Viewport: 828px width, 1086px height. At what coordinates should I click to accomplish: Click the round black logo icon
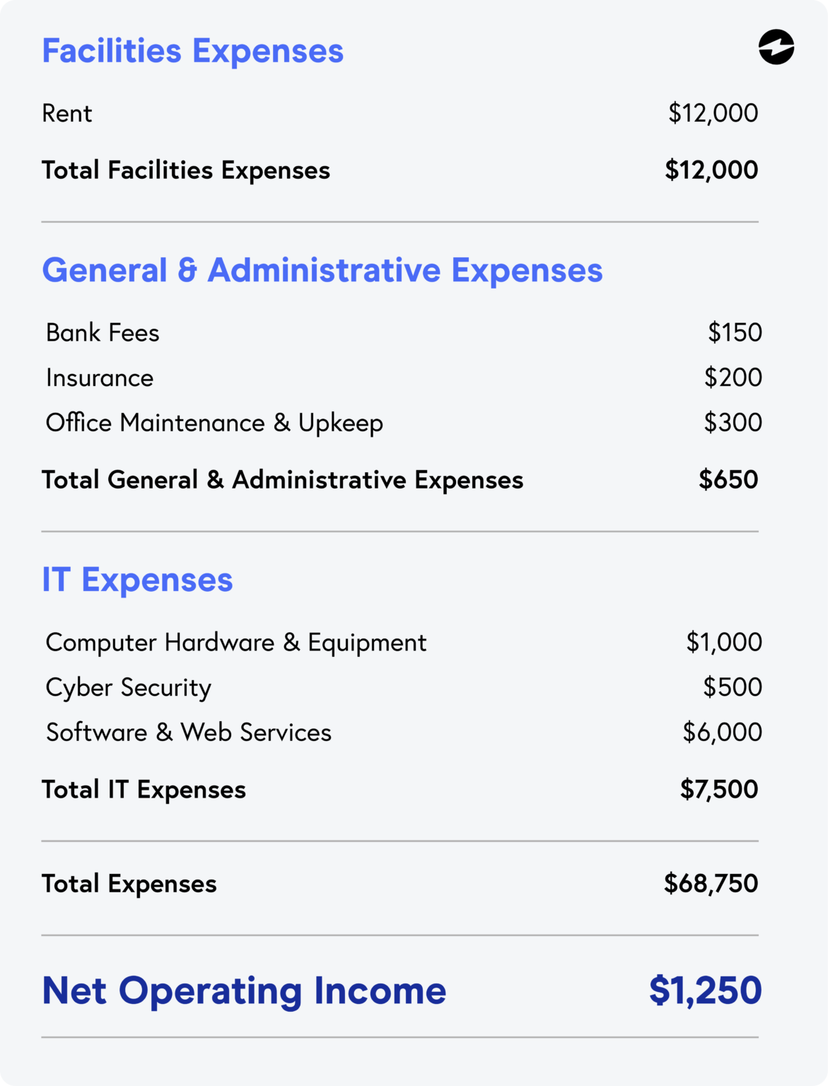coord(776,47)
